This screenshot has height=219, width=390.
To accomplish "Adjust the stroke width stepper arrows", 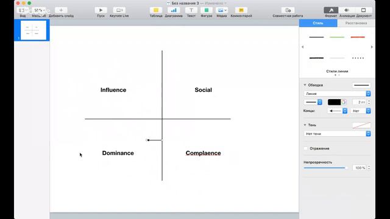I will coord(369,102).
